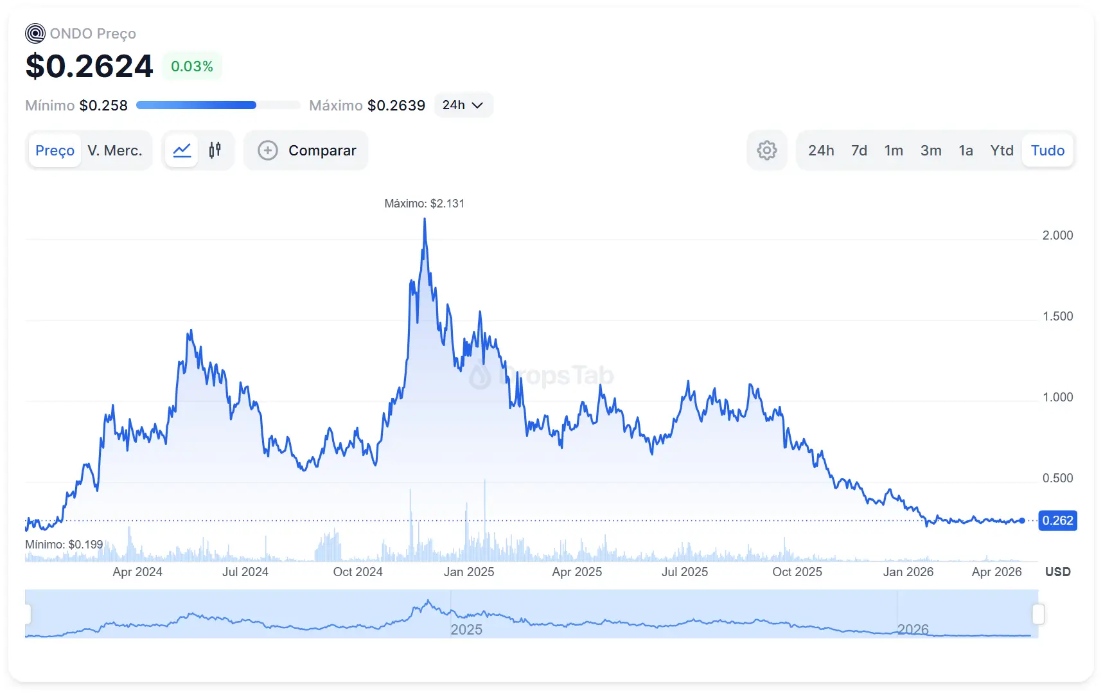
Task: Click the current price tag 0.262
Action: 1057,521
